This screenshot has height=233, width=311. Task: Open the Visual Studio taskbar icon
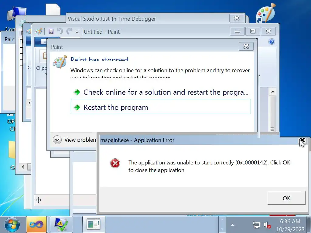tap(36, 225)
